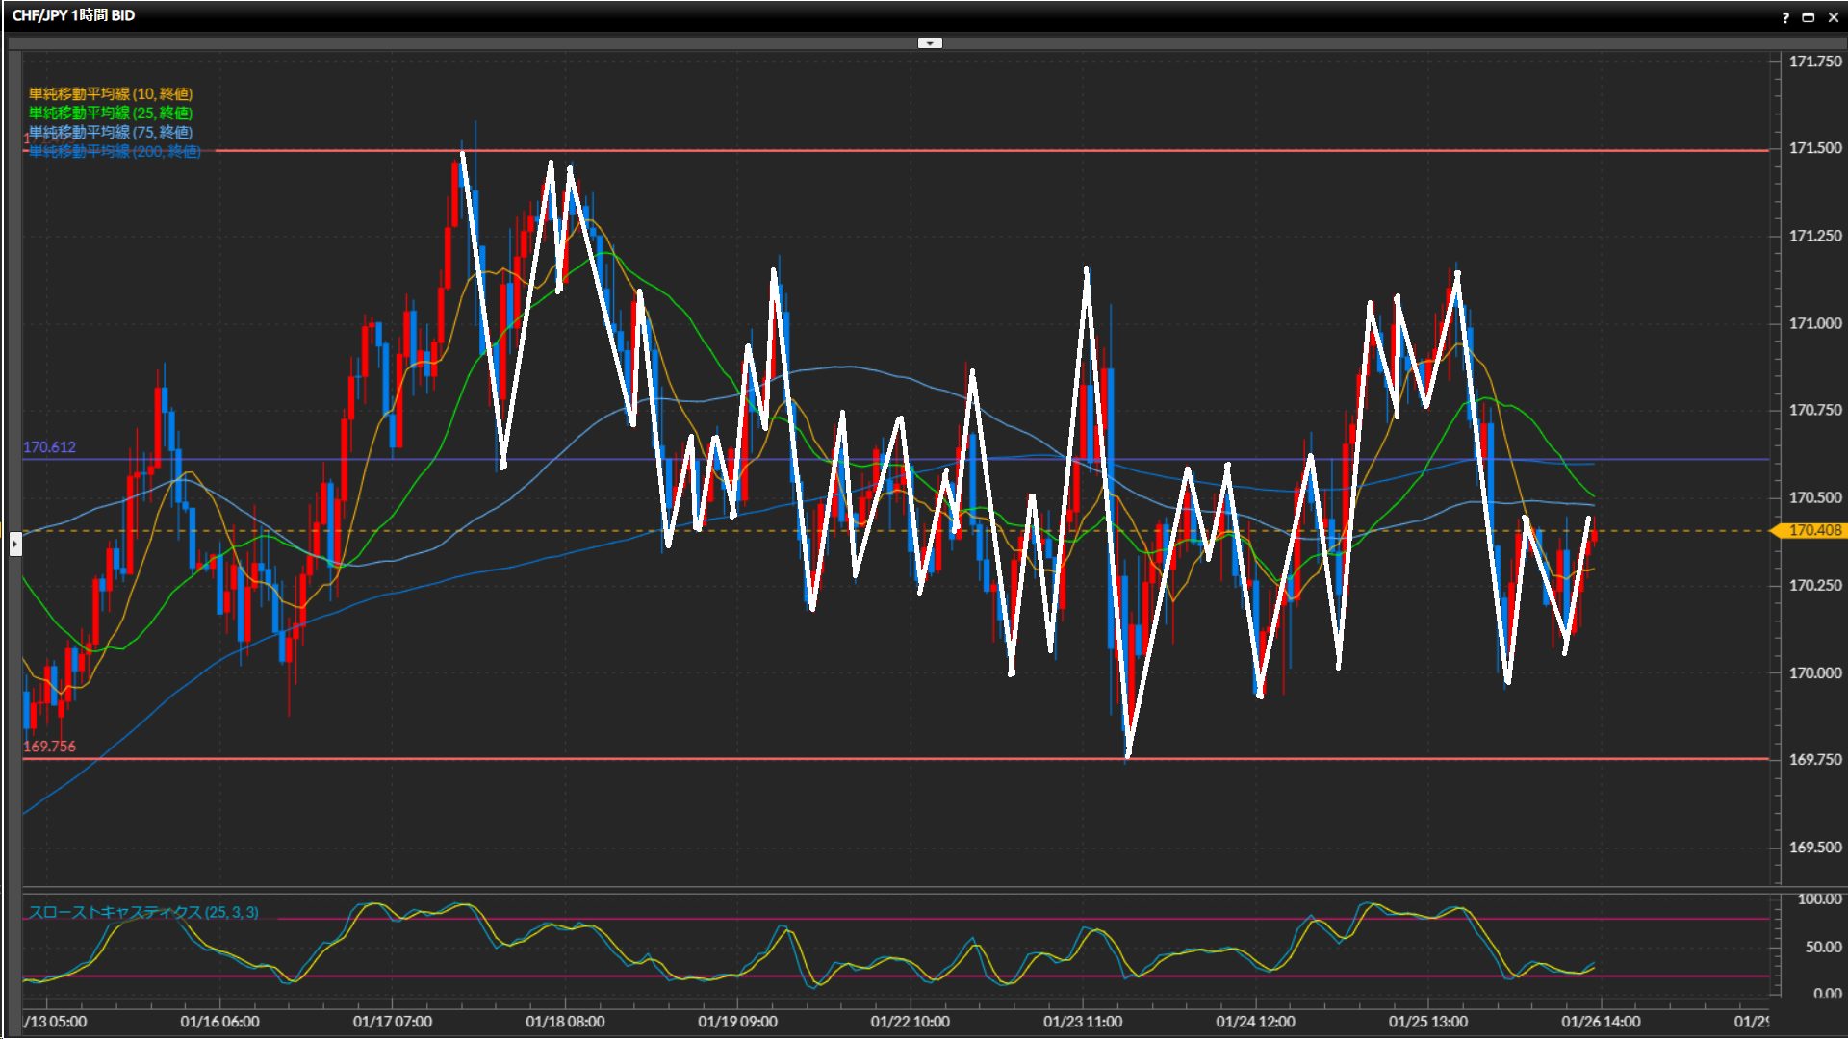Click the 171.000 price axis label

point(1814,323)
